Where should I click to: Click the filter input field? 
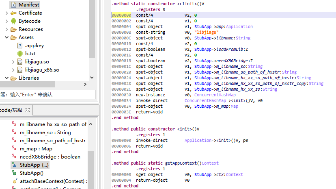pyautogui.click(x=47, y=95)
